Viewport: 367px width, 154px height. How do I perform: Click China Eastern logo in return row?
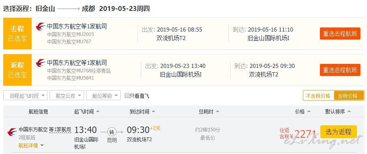tap(41, 63)
